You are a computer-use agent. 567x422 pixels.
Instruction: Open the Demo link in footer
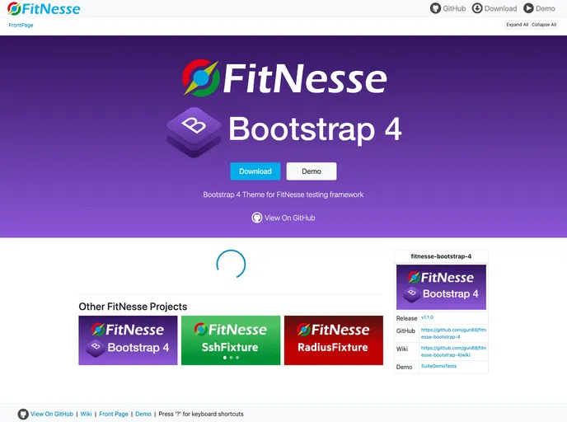tap(143, 414)
